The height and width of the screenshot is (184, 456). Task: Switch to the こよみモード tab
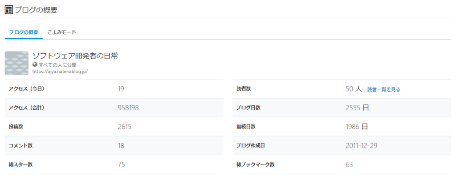coord(61,32)
